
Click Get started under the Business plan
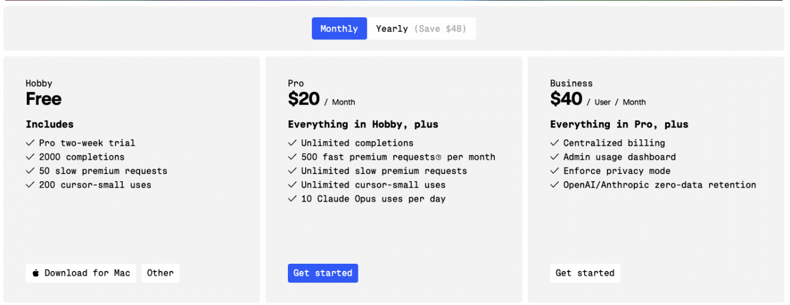pos(585,273)
